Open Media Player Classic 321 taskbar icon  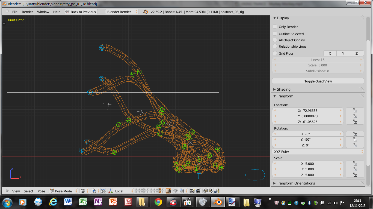(x=188, y=202)
